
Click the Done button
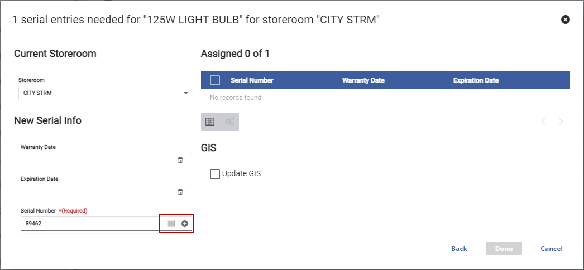tap(504, 249)
